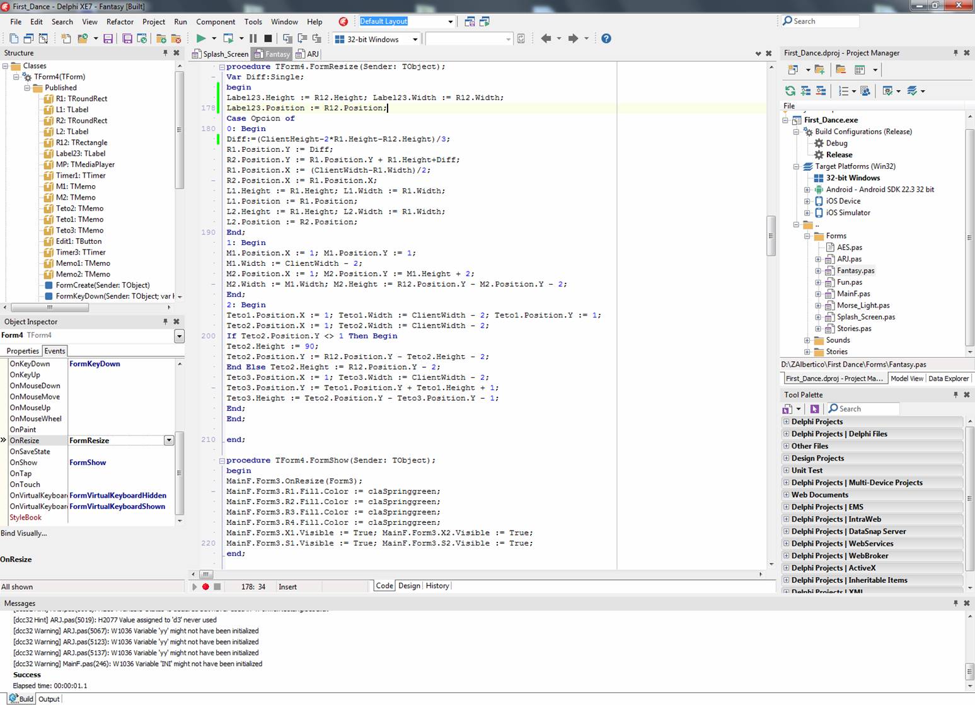Toggle auto-hide pin on Tool Palette panel

pos(955,394)
